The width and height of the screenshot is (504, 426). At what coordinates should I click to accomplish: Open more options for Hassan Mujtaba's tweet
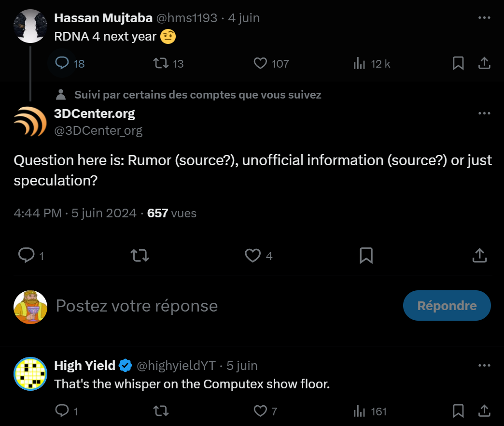484,18
